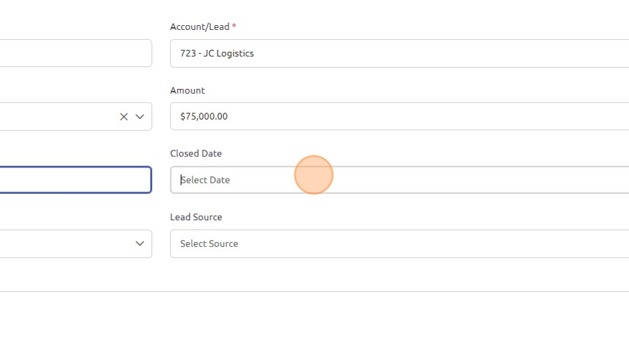
Task: Click the Closed Date field
Action: point(399,180)
